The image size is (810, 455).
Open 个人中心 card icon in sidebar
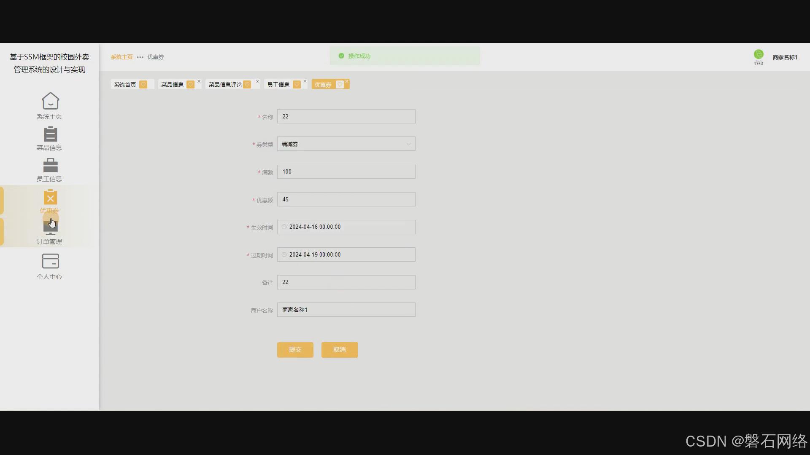click(50, 261)
